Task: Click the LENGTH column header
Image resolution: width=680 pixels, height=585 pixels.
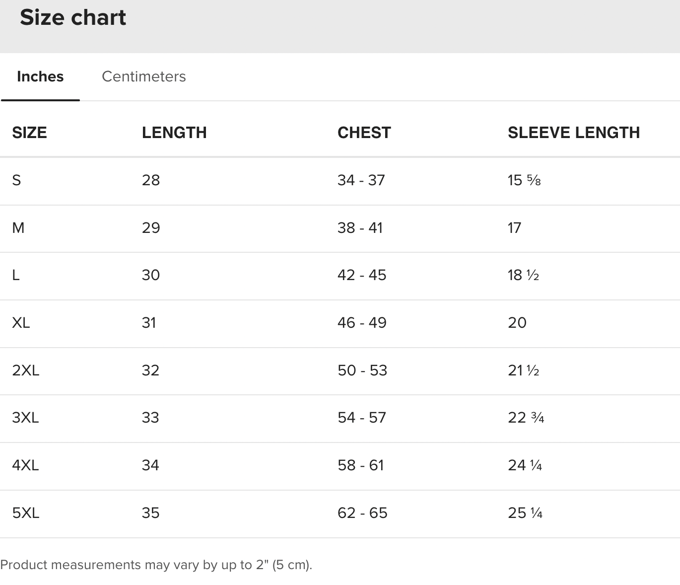Action: [174, 133]
